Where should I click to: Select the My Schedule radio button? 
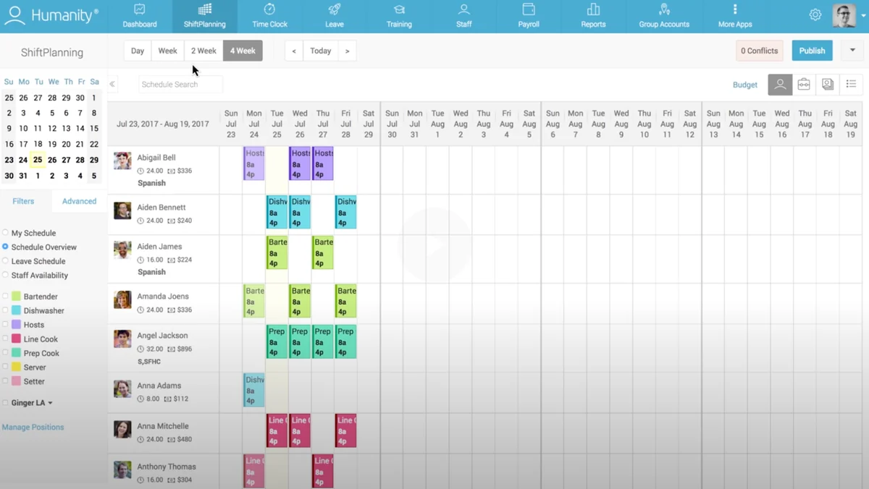point(6,233)
